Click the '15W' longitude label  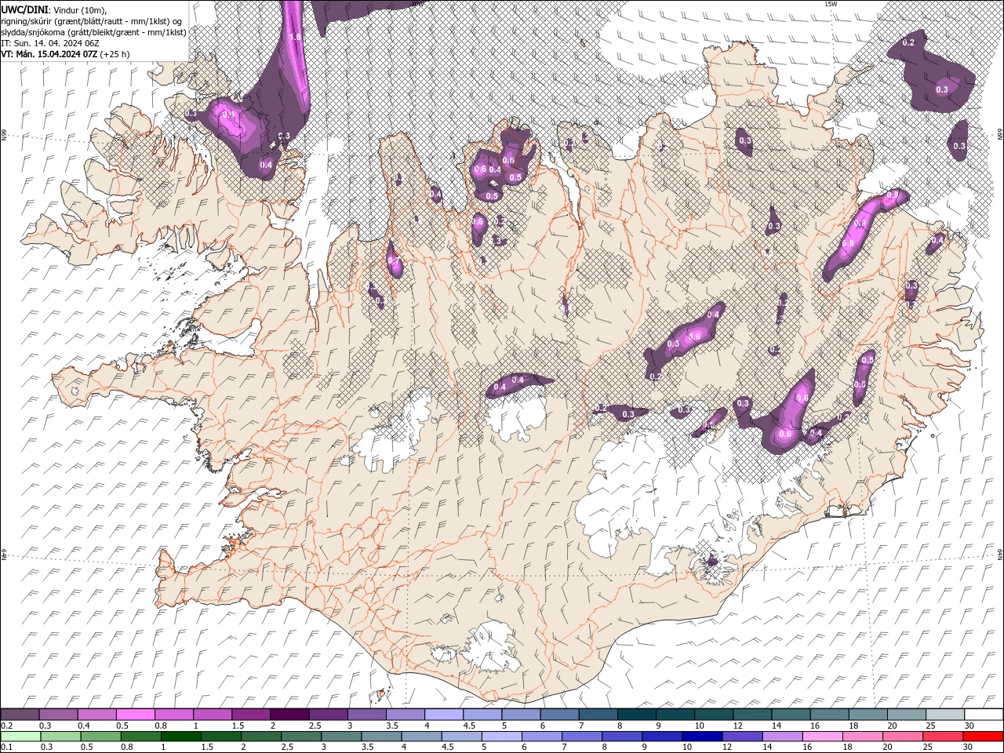[x=831, y=4]
